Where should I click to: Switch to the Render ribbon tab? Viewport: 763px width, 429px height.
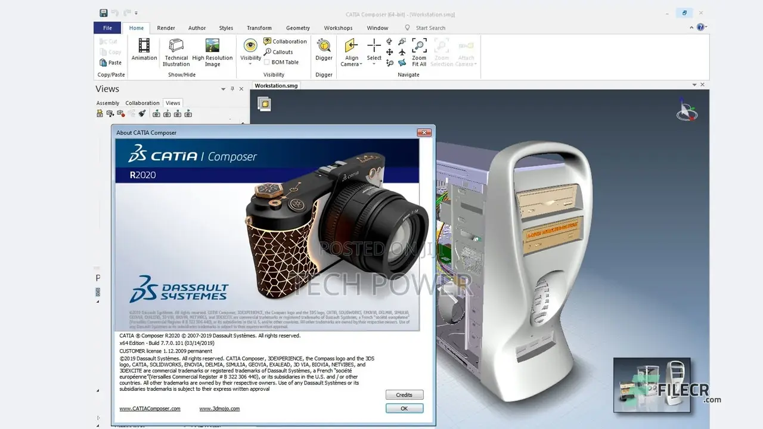(x=166, y=28)
